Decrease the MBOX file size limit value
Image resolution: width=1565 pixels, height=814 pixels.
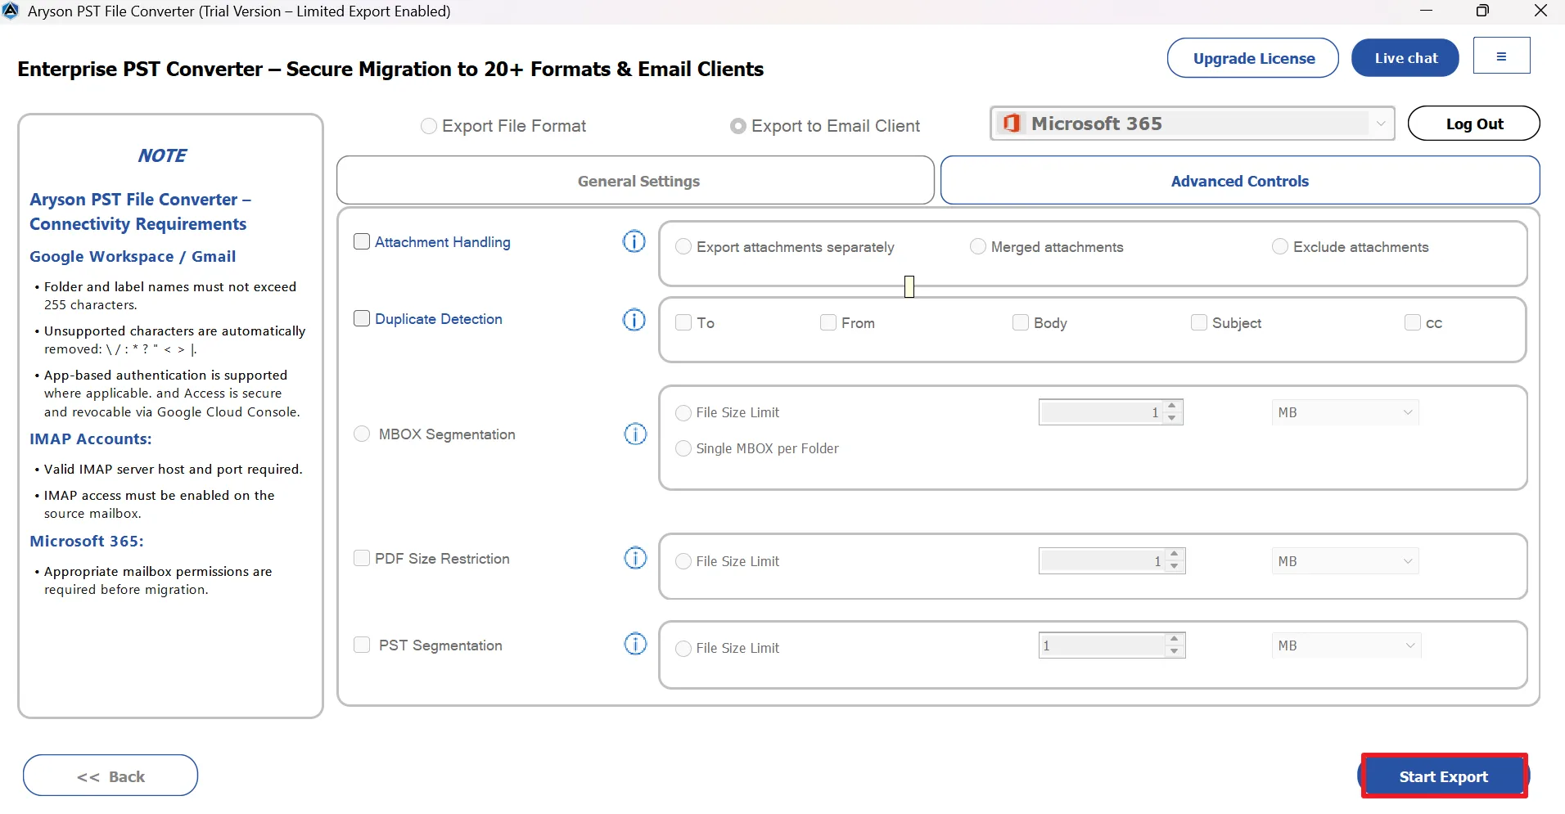(x=1173, y=418)
